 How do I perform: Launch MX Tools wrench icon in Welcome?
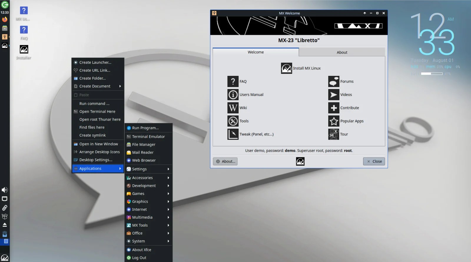point(233,121)
